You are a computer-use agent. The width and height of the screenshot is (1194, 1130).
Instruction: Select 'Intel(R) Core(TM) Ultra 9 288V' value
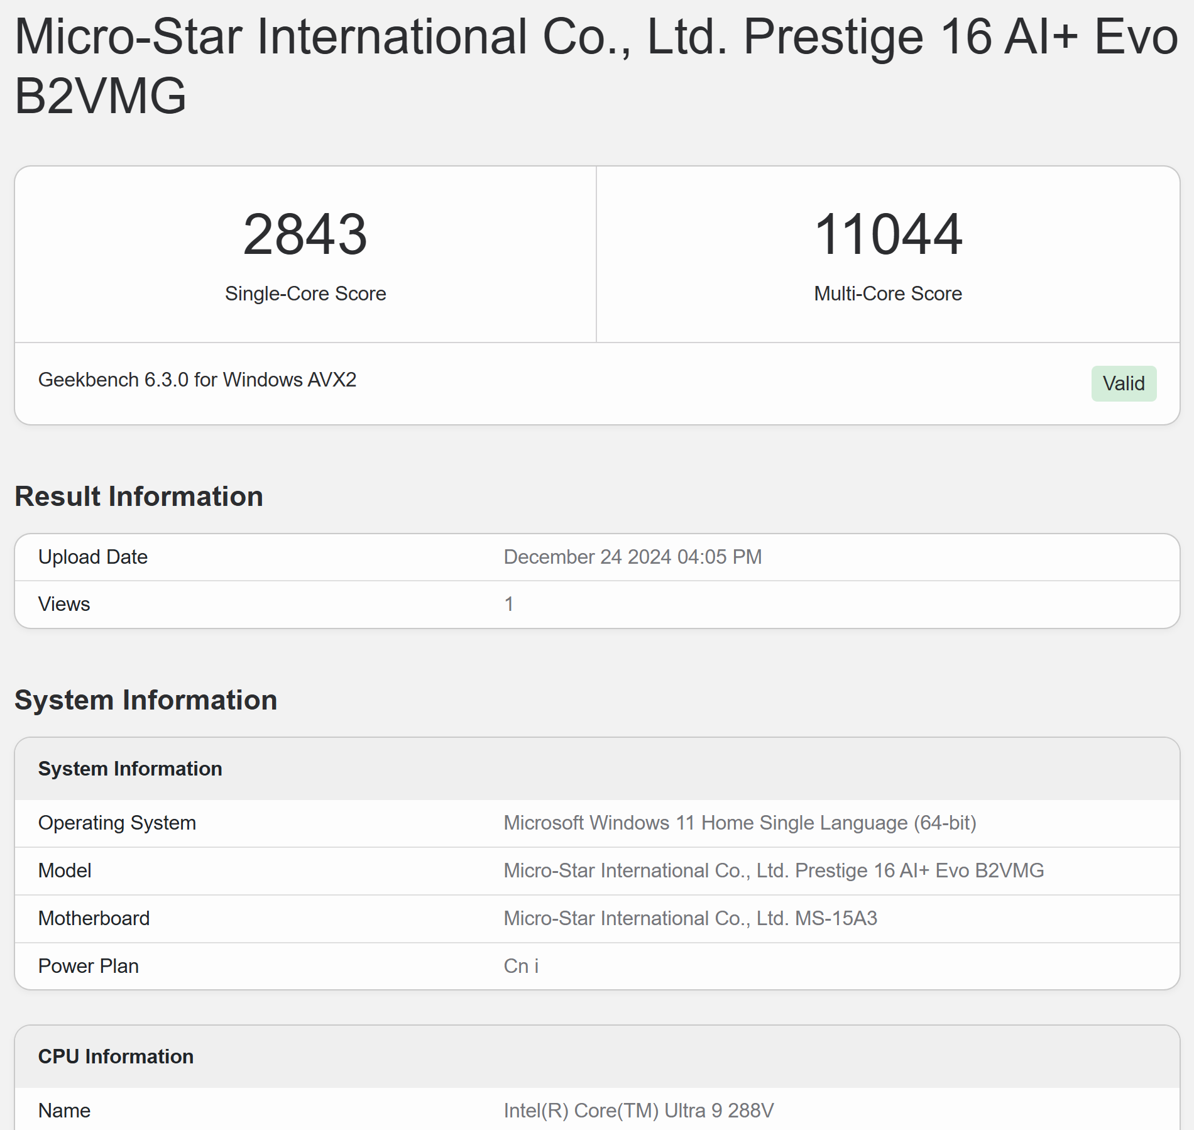[638, 1111]
